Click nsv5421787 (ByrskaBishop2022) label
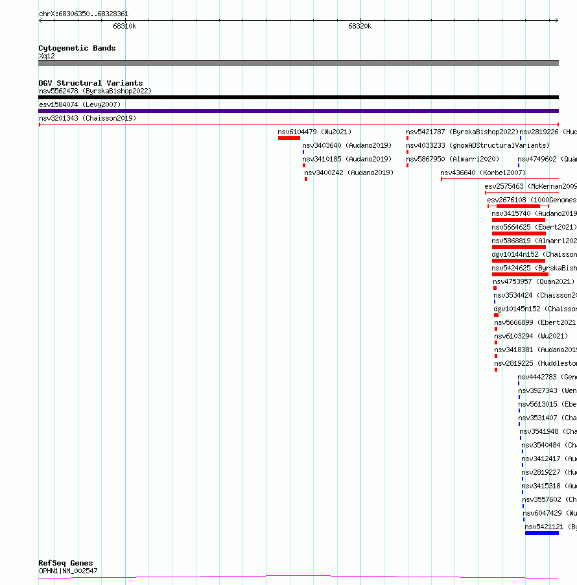577x585 pixels. tap(462, 132)
